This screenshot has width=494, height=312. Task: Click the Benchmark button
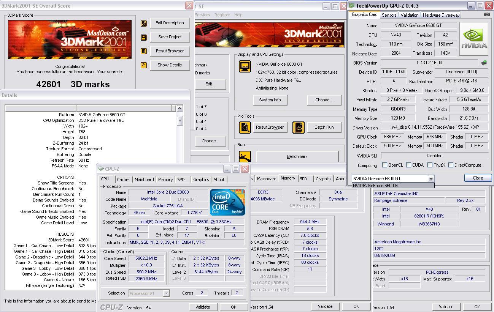click(297, 156)
